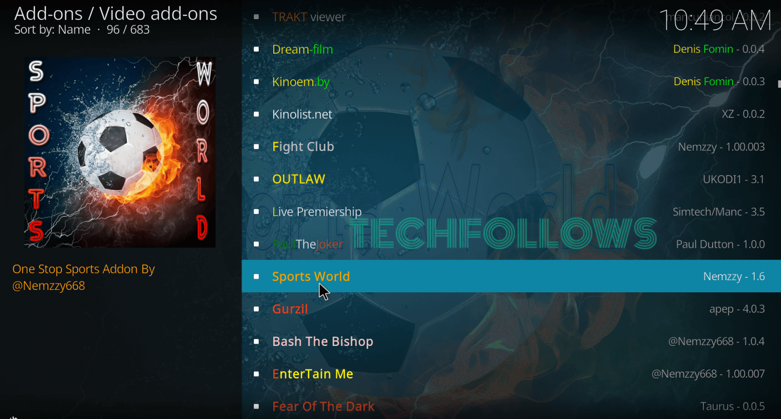Click the bullet icon beside Sports World
The image size is (781, 419).
click(x=256, y=277)
